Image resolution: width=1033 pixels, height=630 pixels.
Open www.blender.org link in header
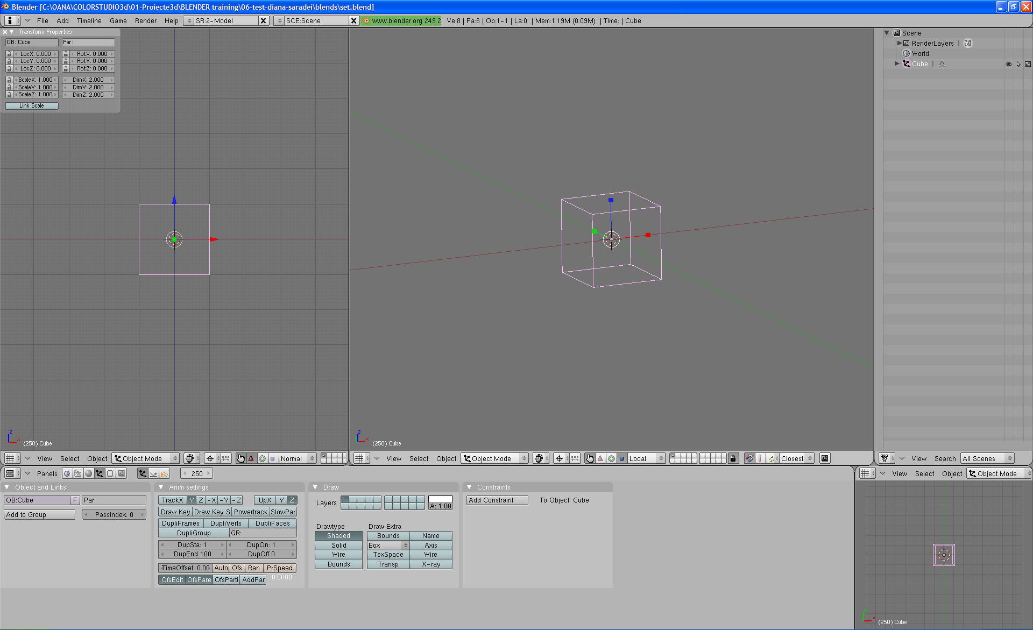click(x=401, y=20)
